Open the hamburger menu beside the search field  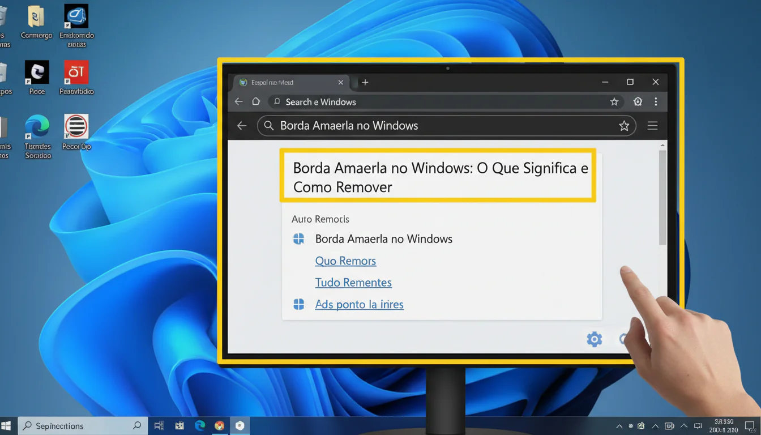point(652,125)
